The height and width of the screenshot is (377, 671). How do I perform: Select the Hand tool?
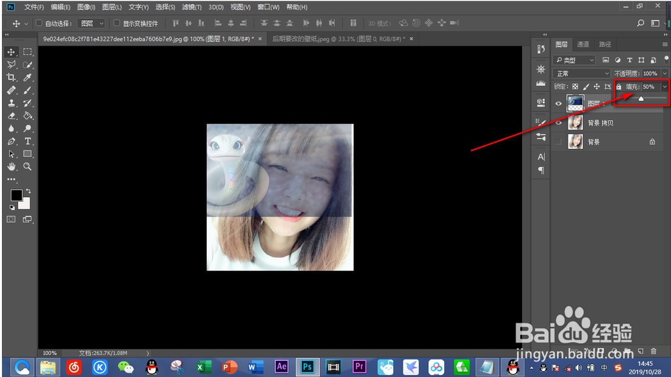[11, 166]
